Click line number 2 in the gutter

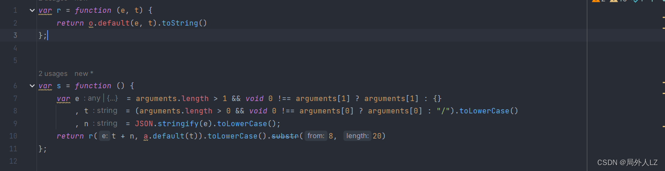[x=15, y=23]
